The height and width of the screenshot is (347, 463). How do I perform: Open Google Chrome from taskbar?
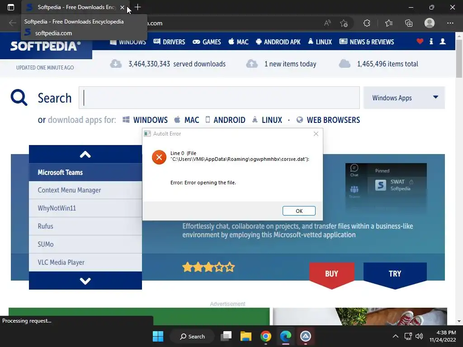pyautogui.click(x=266, y=336)
